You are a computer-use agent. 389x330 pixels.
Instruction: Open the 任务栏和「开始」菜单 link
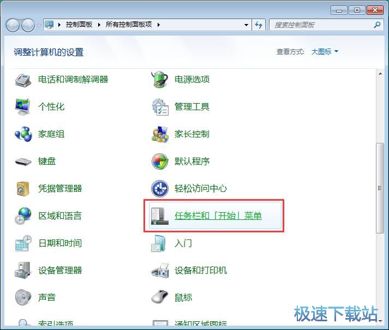tap(218, 215)
